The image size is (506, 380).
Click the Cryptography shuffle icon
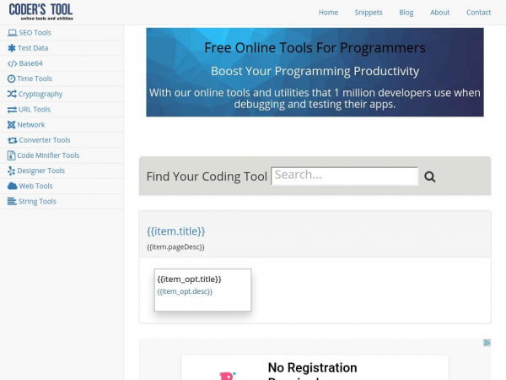coord(12,94)
